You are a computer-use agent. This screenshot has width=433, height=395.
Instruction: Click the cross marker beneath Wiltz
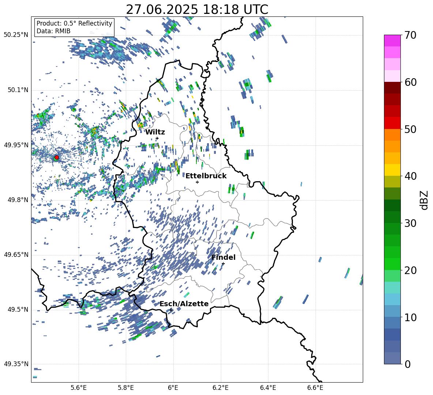tap(157, 138)
